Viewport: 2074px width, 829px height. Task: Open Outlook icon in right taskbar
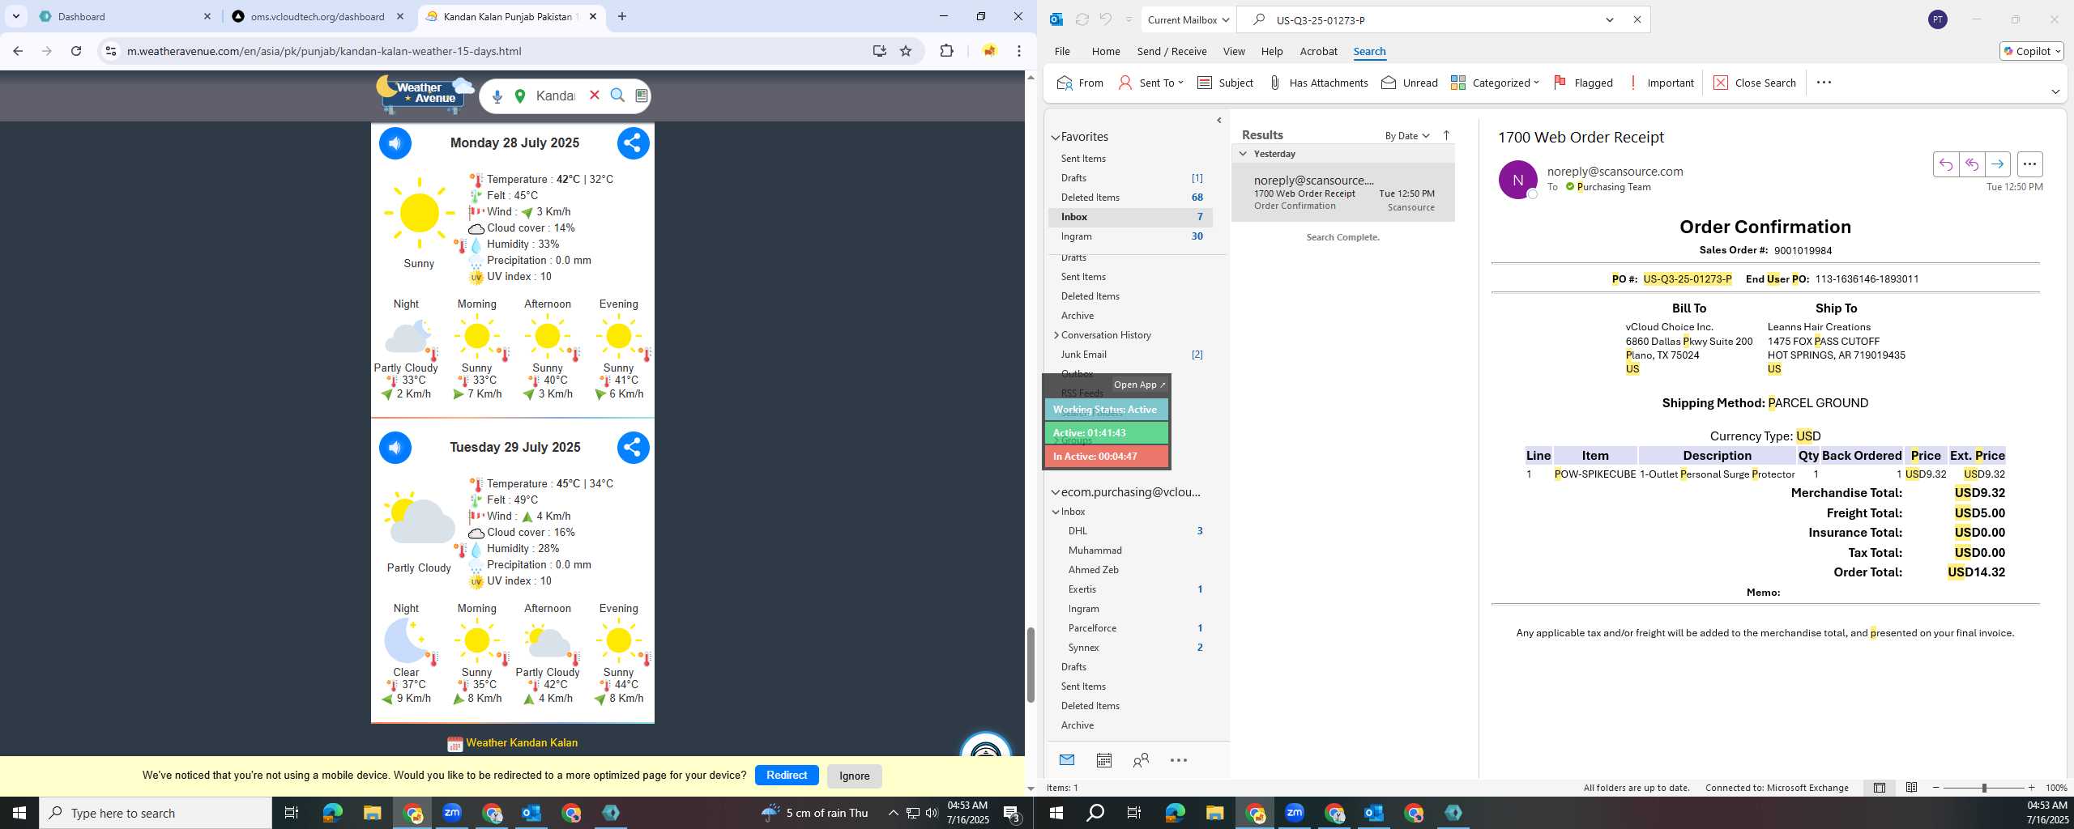point(1374,813)
